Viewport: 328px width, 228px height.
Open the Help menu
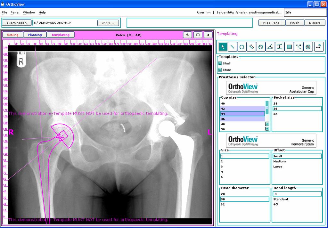(42, 12)
